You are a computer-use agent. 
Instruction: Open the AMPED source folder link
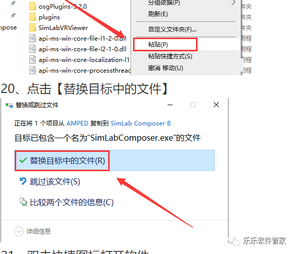point(77,123)
